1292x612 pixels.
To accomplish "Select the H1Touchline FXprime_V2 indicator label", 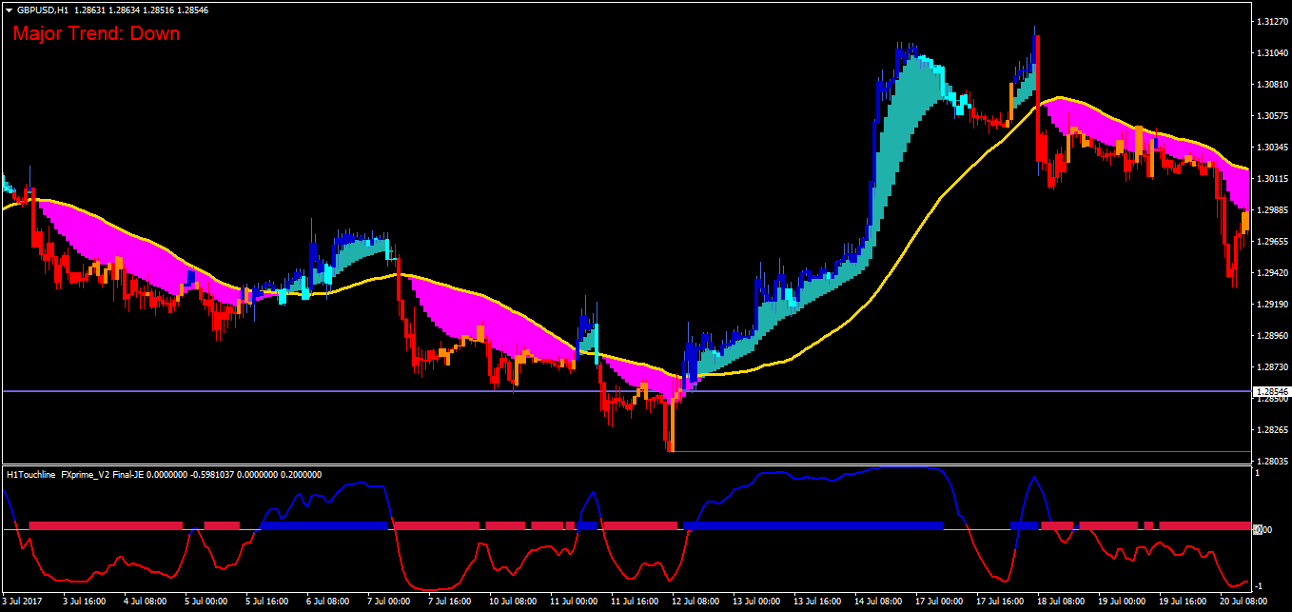I will pyautogui.click(x=164, y=474).
